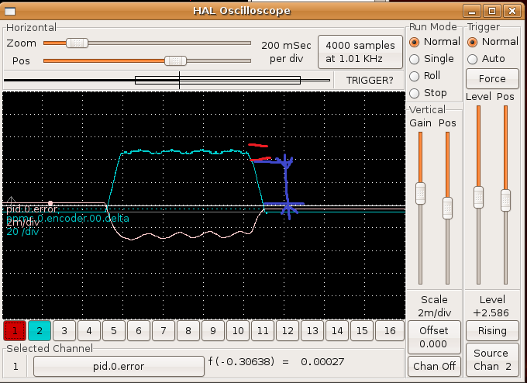Click the Offset 0.000 button

coord(433,337)
